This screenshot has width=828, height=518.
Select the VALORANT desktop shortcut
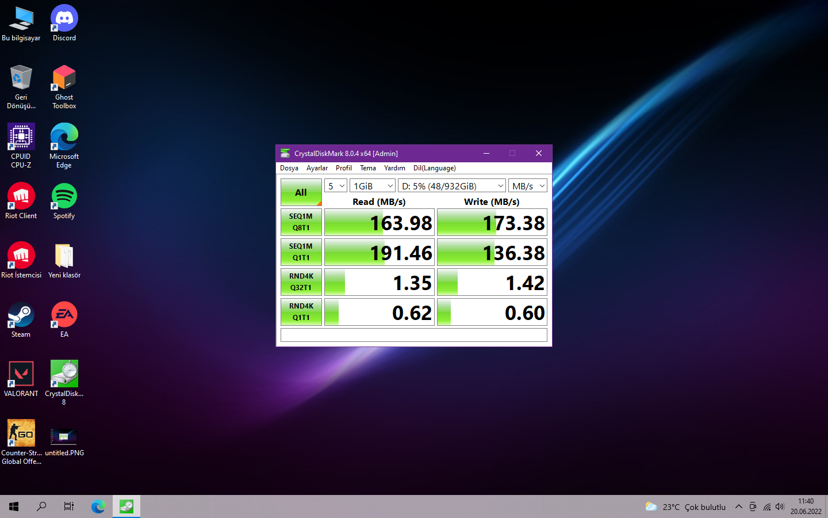(x=21, y=379)
